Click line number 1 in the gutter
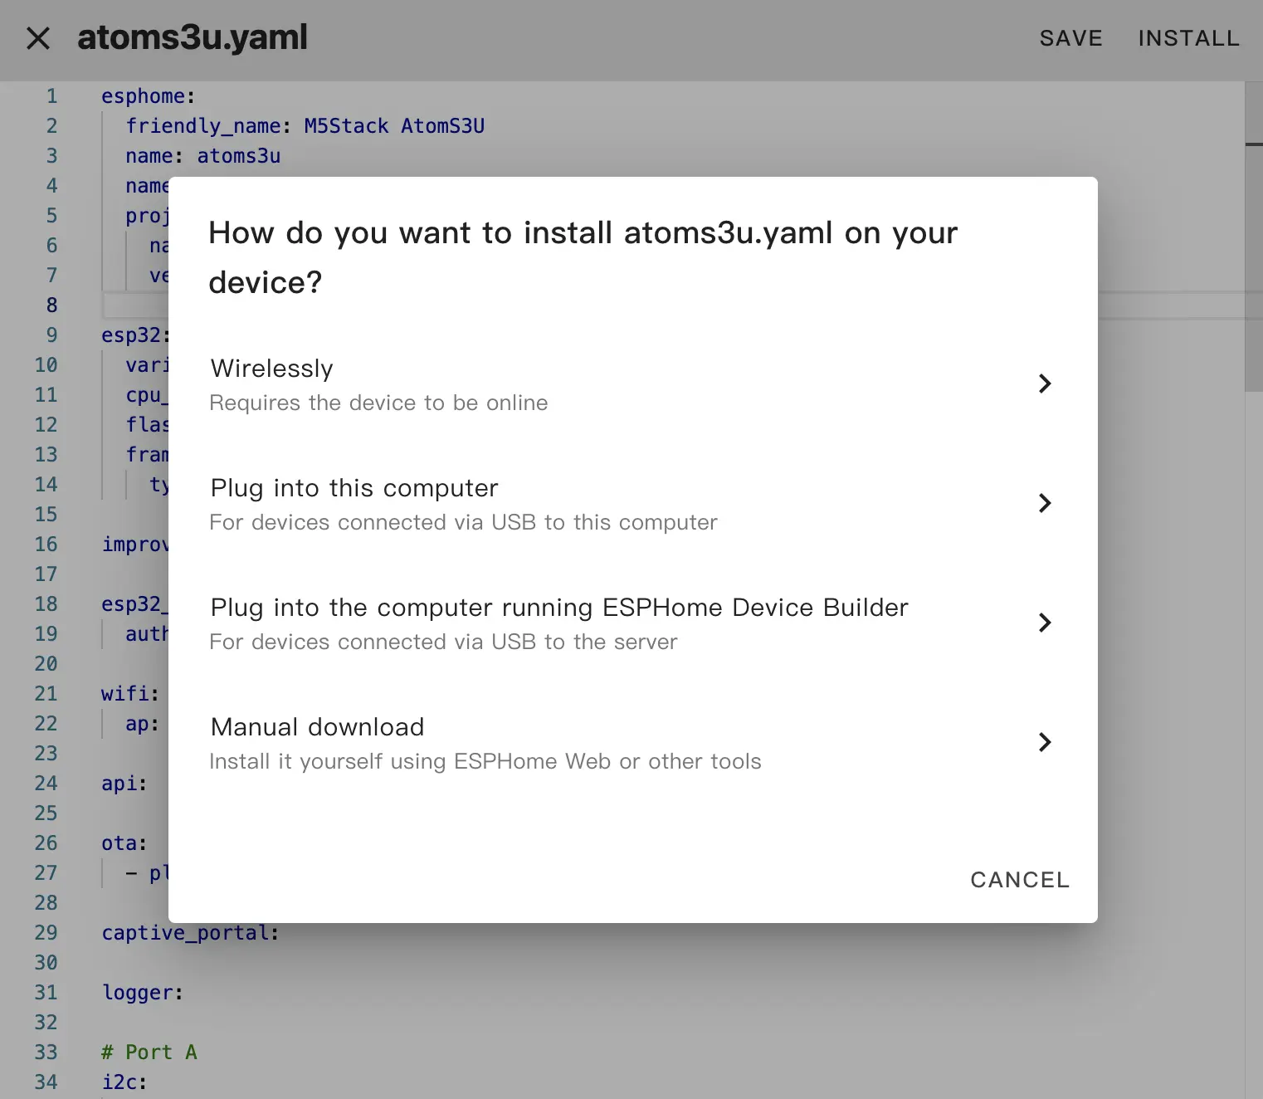1263x1099 pixels. 51,96
